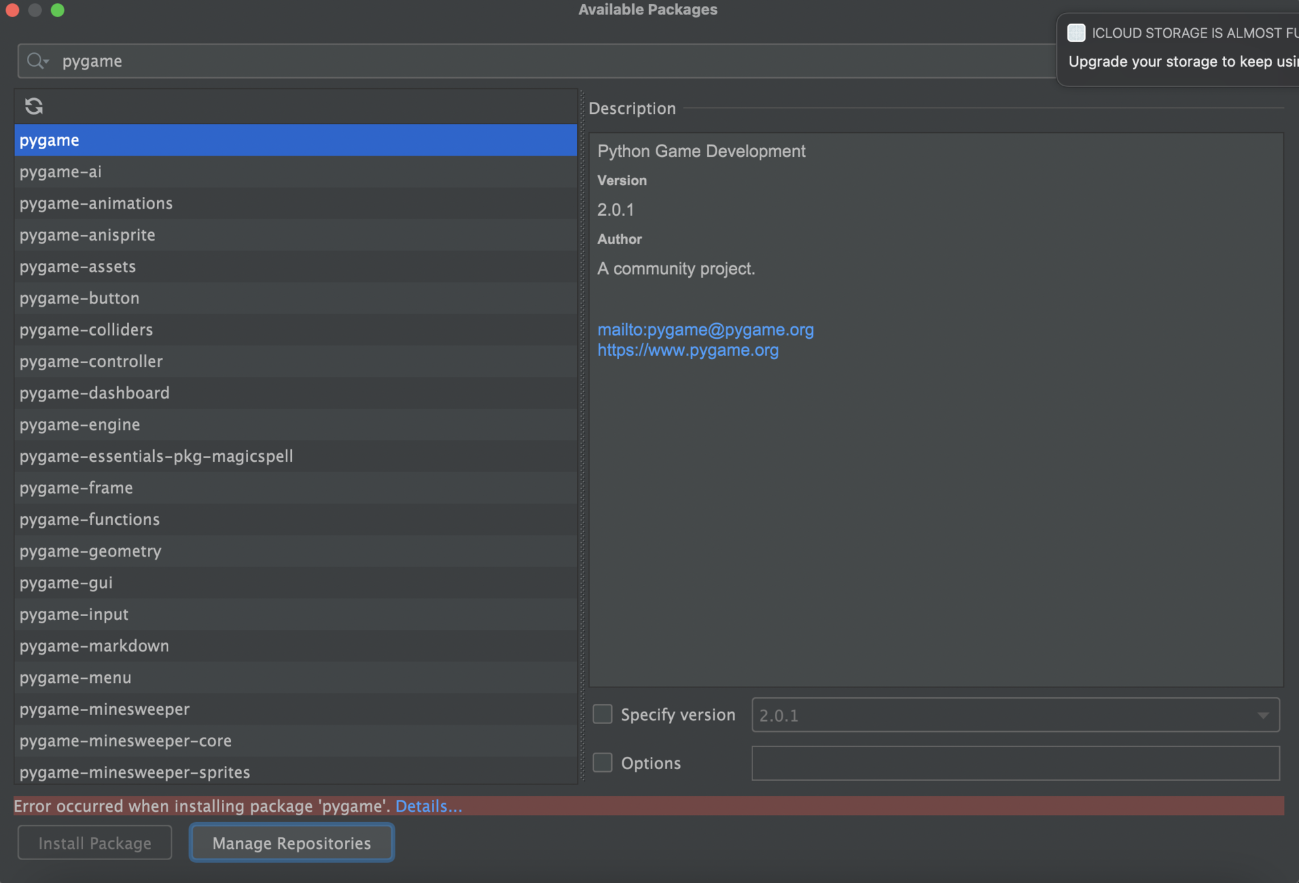Screen dimensions: 1299x883
Task: Click the Install Package button
Action: (x=95, y=843)
